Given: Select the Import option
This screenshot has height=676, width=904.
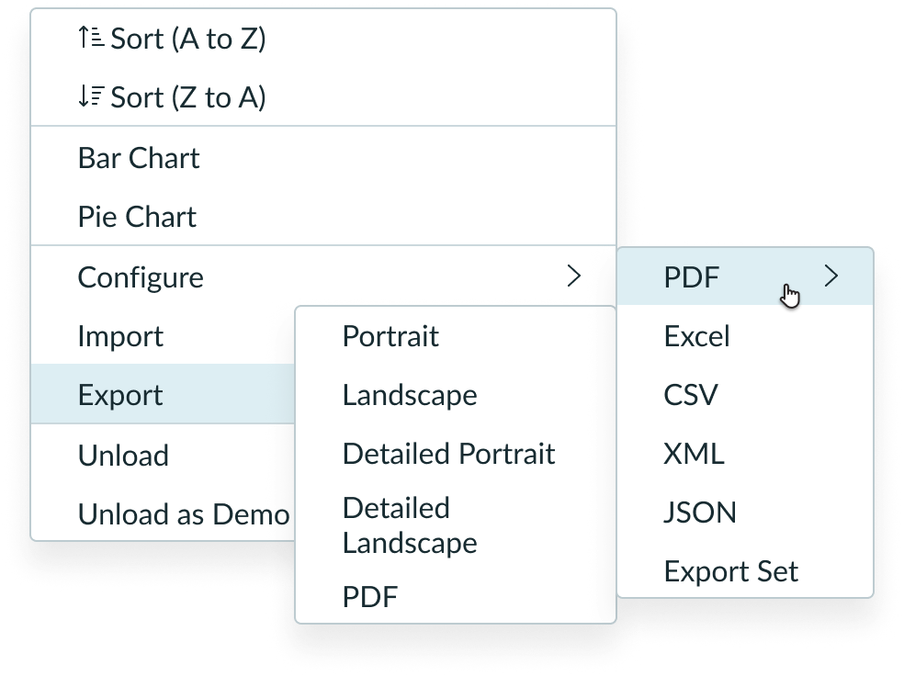Looking at the screenshot, I should coord(119,336).
